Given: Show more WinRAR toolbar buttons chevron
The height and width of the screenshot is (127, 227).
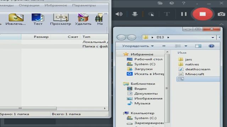Looking at the screenshot, I should pyautogui.click(x=106, y=14).
